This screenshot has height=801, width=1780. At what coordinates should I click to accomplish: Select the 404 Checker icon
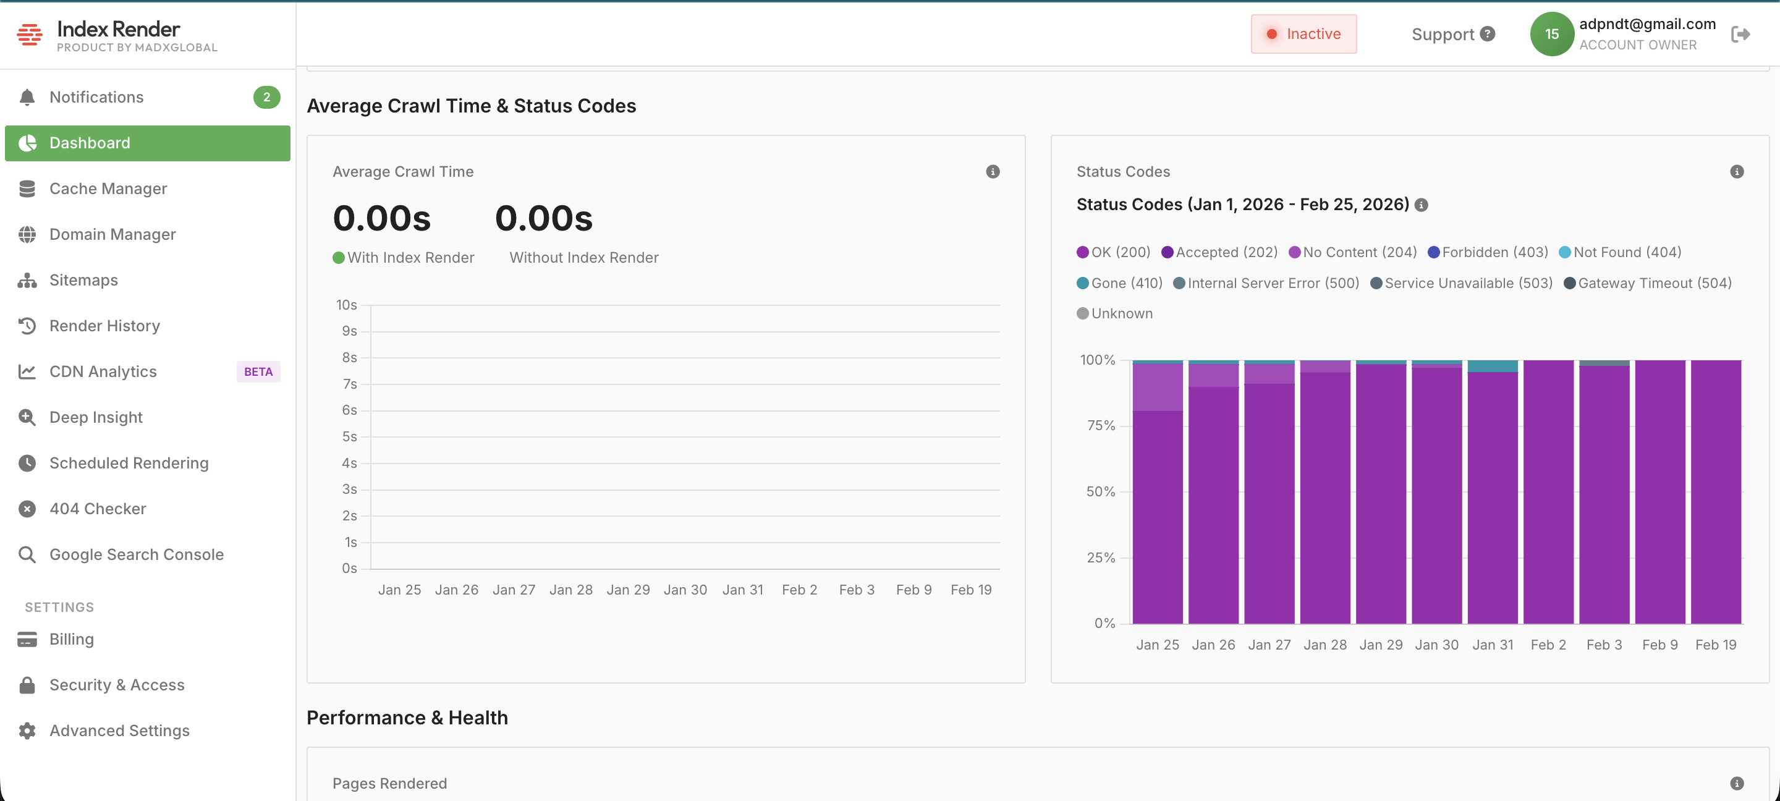click(x=26, y=508)
